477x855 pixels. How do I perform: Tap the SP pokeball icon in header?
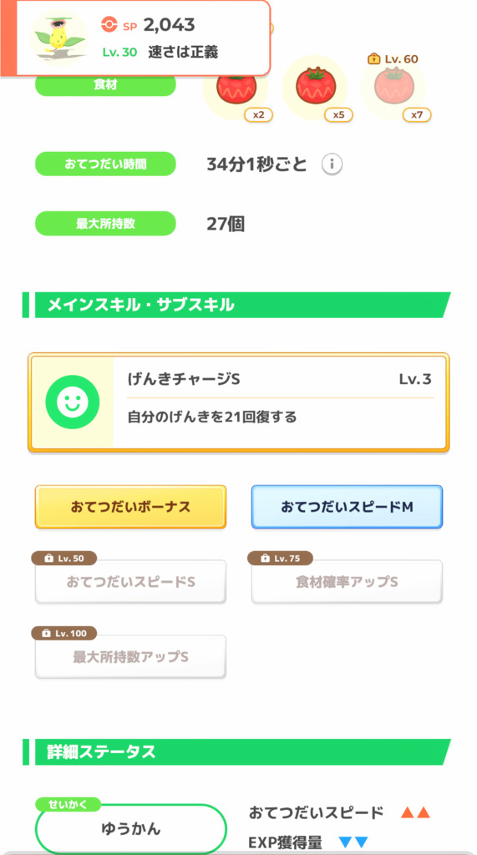109,24
